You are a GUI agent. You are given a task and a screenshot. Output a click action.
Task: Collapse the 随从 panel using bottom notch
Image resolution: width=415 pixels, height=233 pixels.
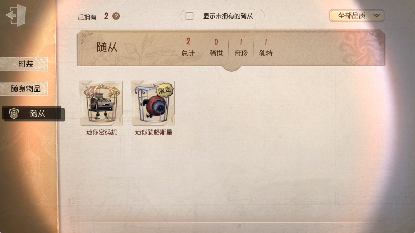[232, 68]
